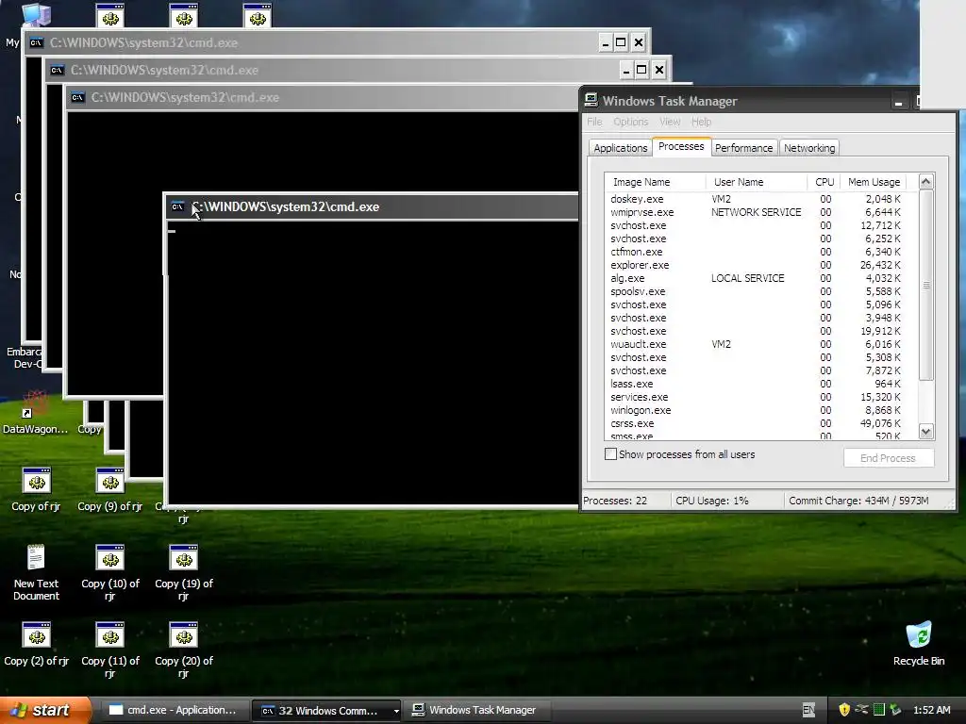Enable Show processes from all users
Screen dimensions: 966x724
610,454
